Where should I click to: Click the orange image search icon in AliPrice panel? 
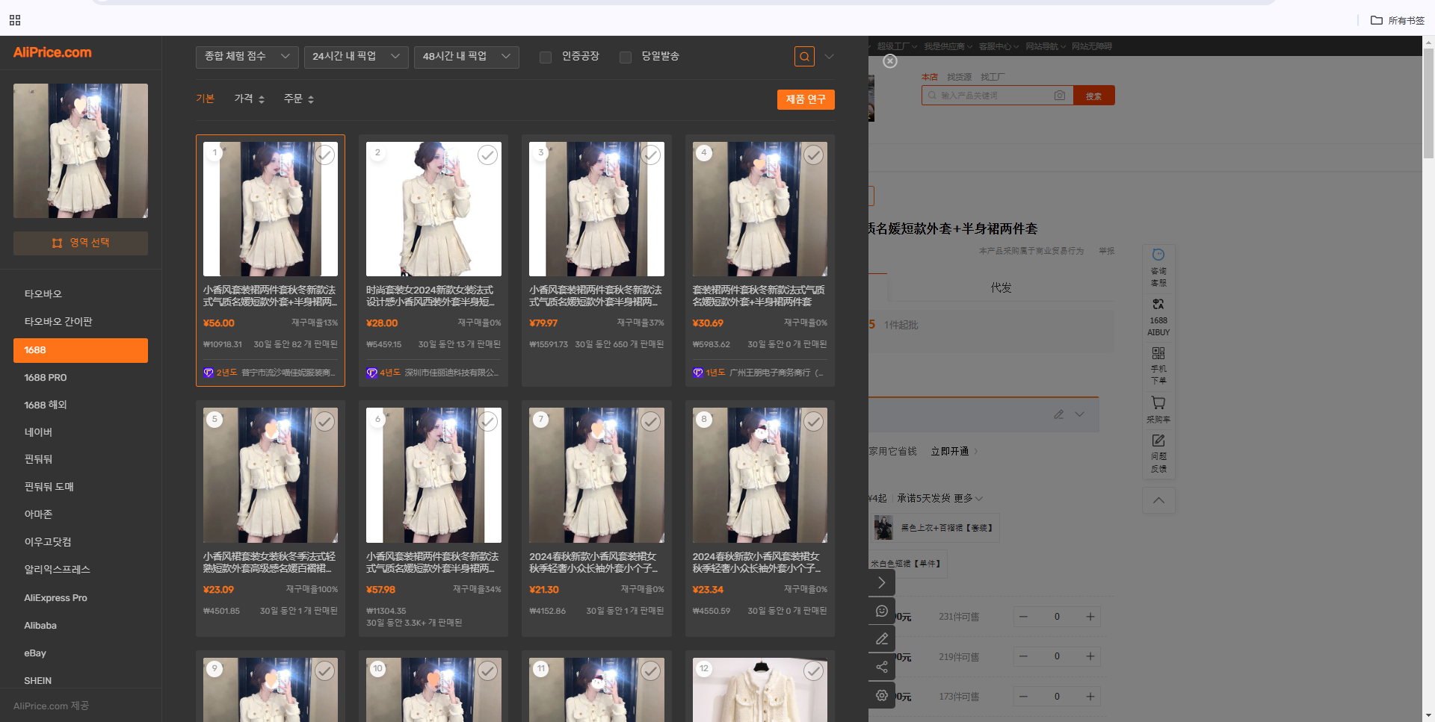(804, 57)
